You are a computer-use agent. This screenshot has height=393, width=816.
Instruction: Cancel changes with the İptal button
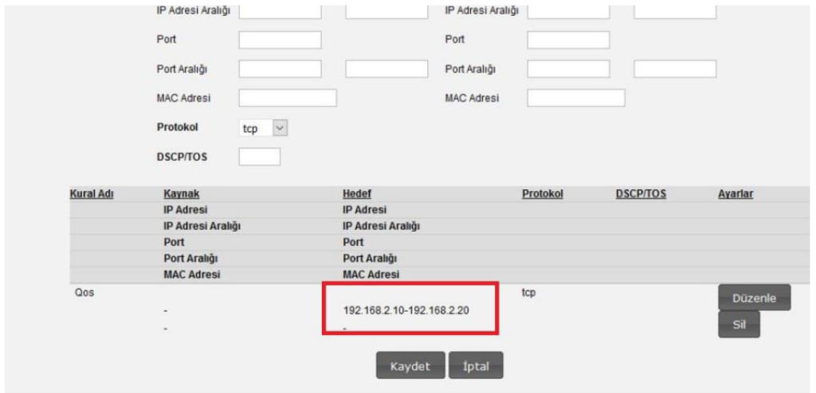coord(477,366)
